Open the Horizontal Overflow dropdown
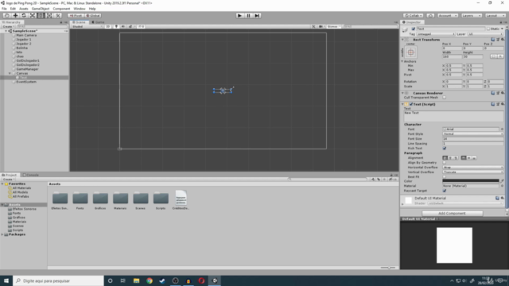 point(473,168)
